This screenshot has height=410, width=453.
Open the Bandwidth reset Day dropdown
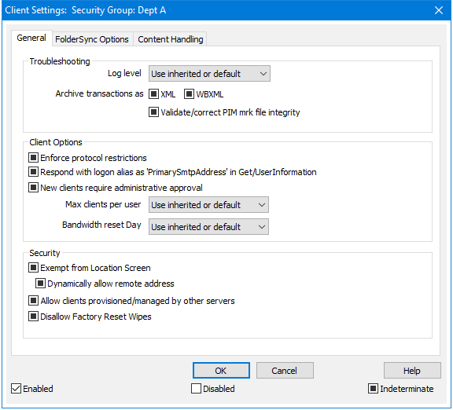click(208, 227)
